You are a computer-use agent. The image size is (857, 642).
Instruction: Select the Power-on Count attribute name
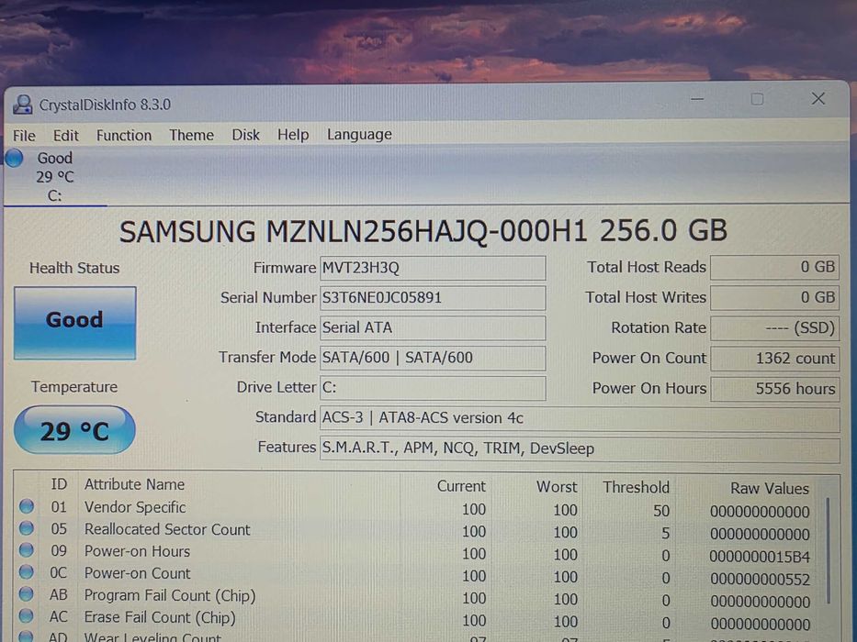coord(137,573)
